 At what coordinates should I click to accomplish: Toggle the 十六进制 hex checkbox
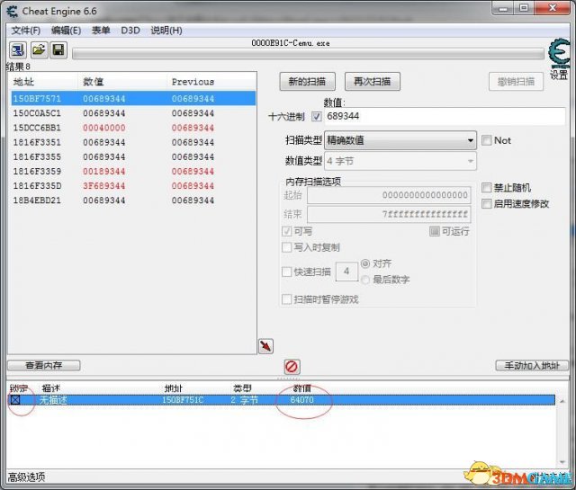(317, 117)
